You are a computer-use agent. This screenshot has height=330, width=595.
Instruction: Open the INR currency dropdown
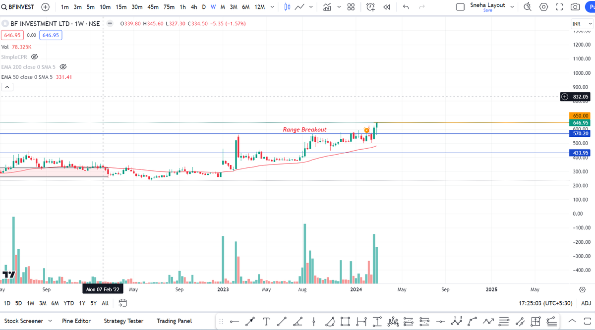pyautogui.click(x=581, y=24)
